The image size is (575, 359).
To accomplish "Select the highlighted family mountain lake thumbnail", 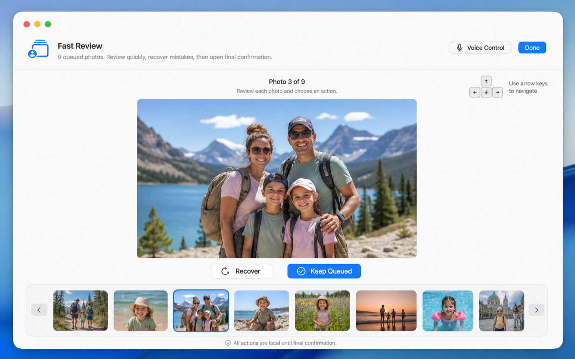I will pos(201,311).
